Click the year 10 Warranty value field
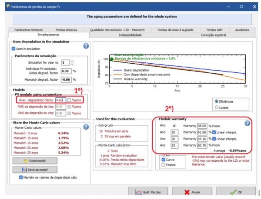The image size is (261, 199). pyautogui.click(x=201, y=132)
